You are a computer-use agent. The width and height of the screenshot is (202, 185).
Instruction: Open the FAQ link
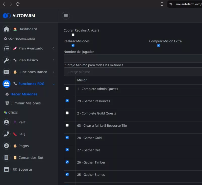pos(22,134)
